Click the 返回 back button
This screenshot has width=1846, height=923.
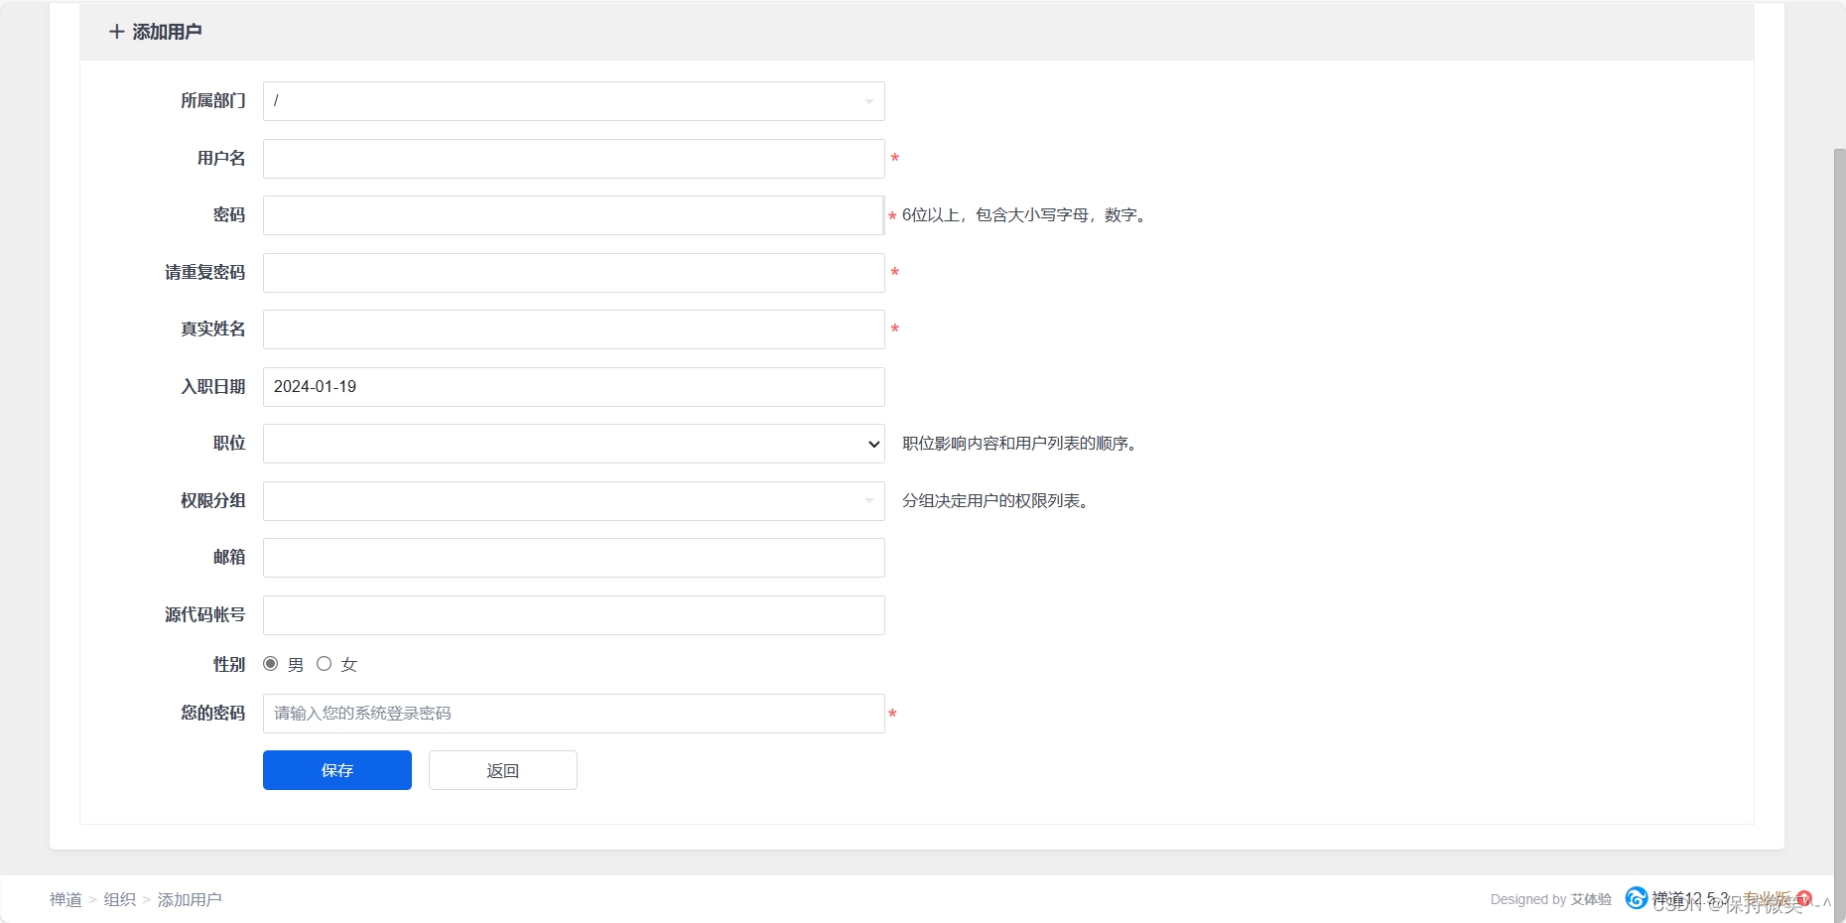pos(503,770)
